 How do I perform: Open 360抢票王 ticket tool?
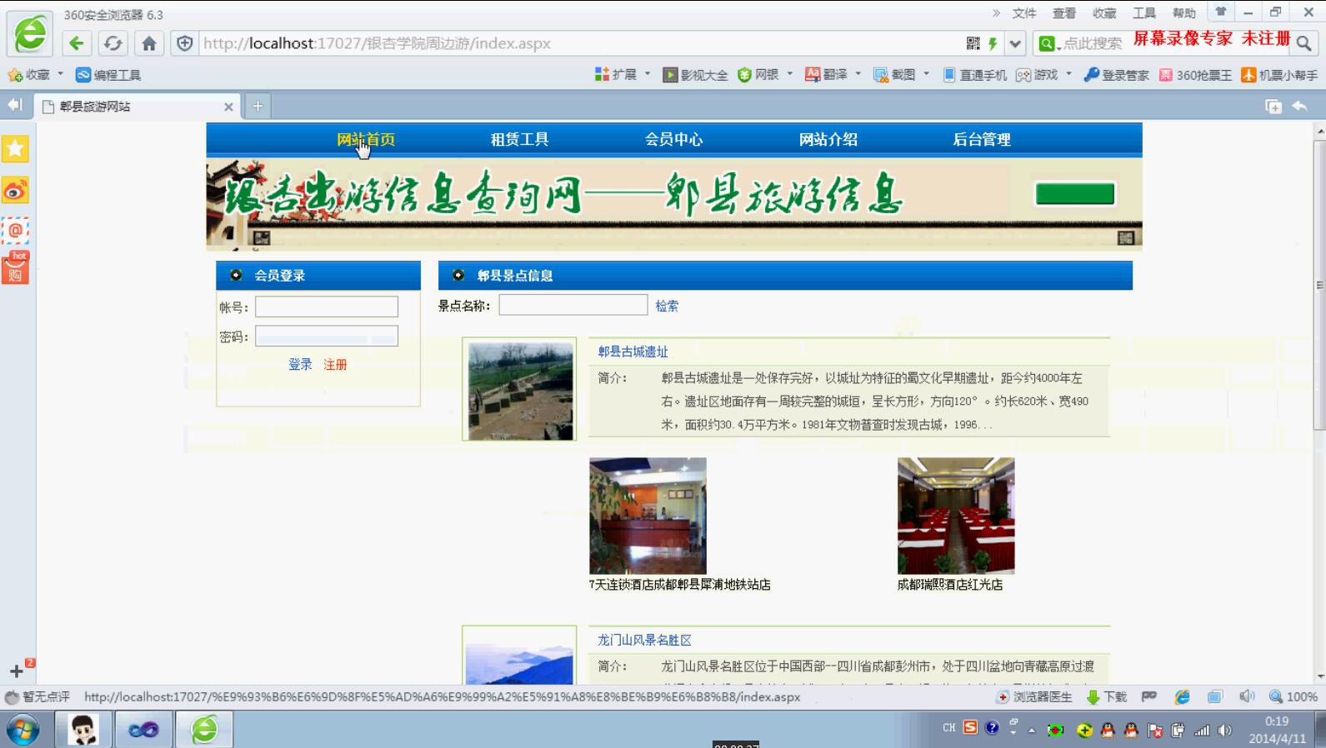coord(1195,75)
